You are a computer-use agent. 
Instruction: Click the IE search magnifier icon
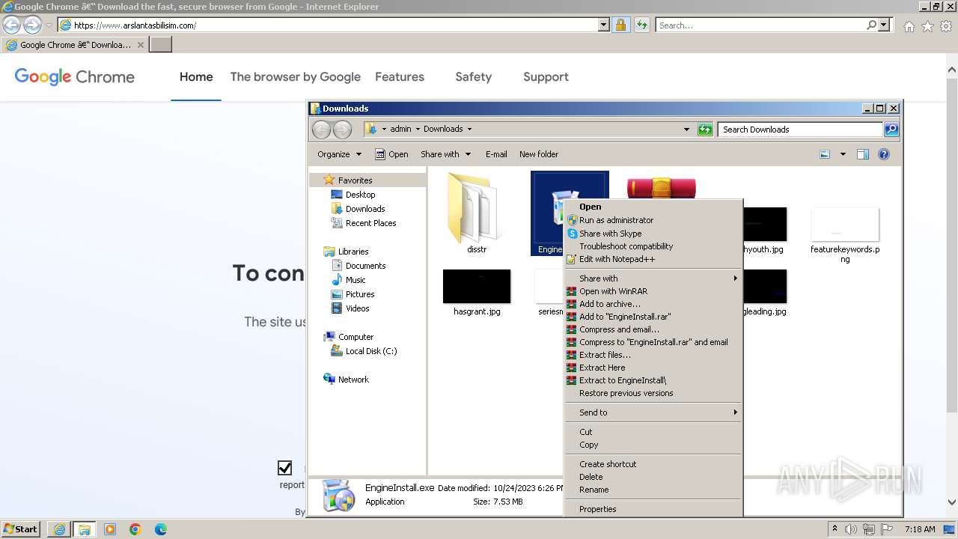(x=871, y=25)
